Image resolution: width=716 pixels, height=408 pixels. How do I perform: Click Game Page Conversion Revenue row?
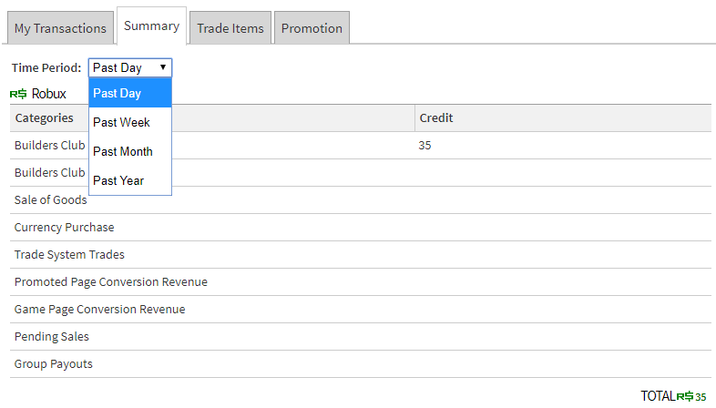361,310
